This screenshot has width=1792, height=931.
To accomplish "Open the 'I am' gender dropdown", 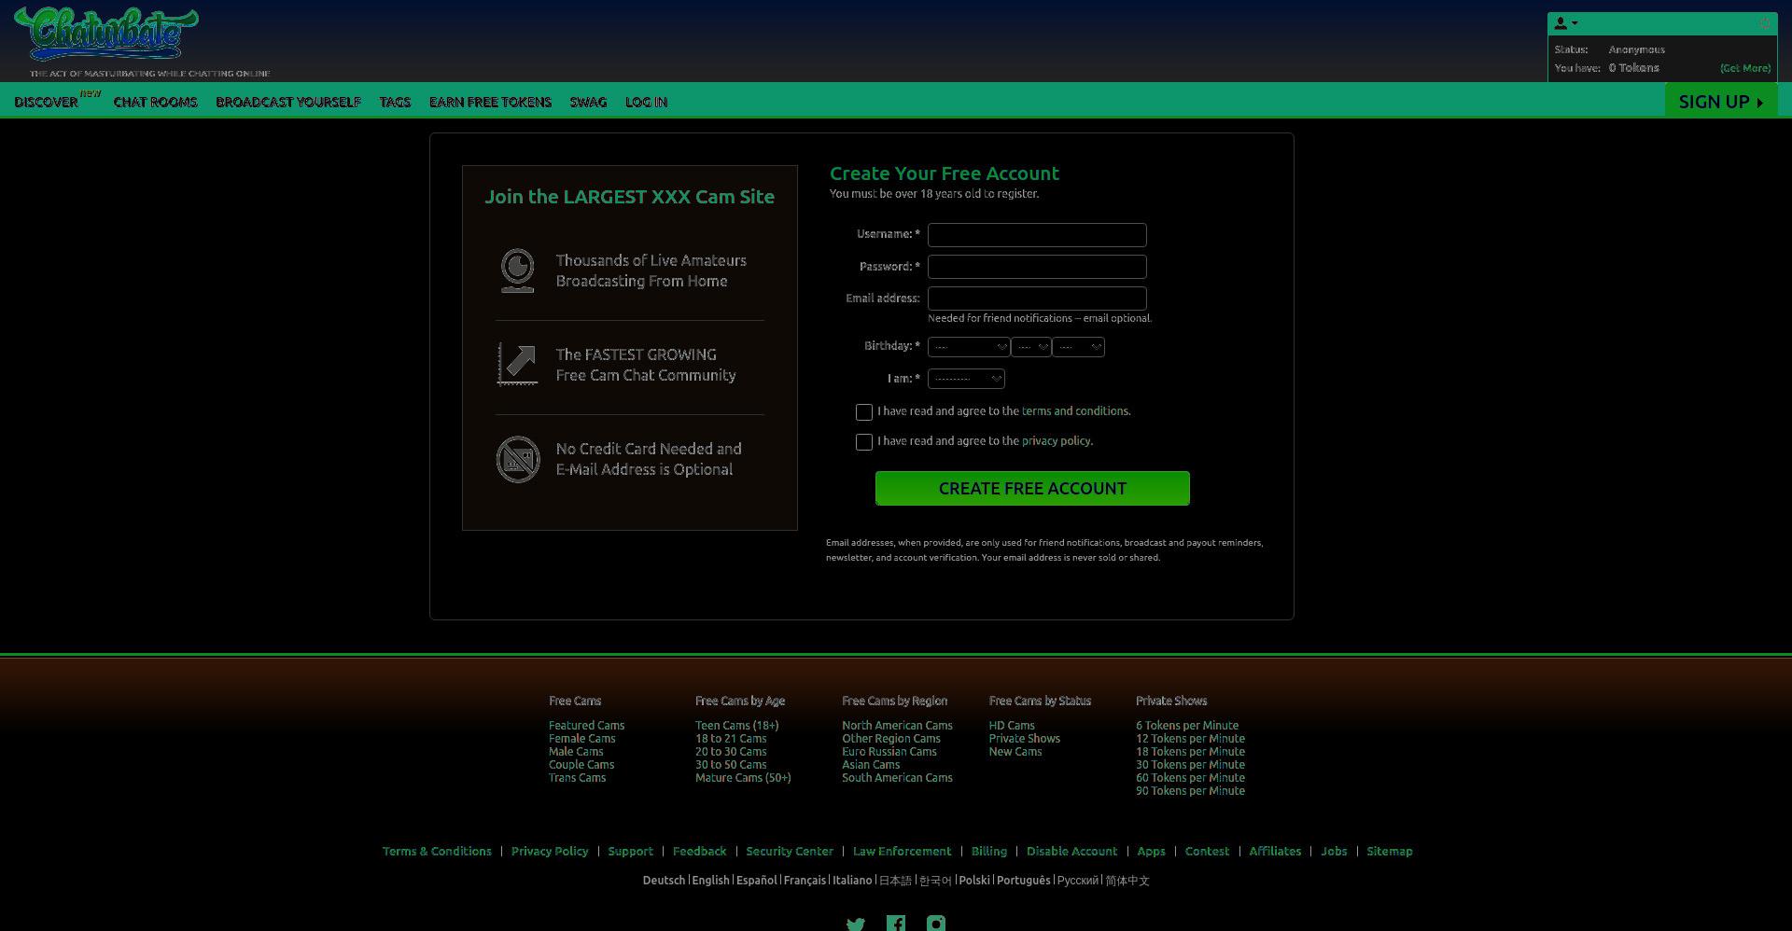I will tap(966, 379).
